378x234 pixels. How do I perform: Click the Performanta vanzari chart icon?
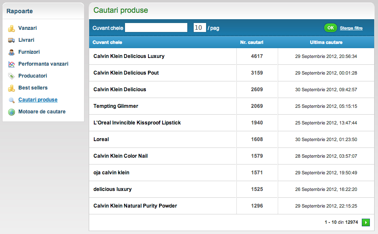tap(12, 64)
